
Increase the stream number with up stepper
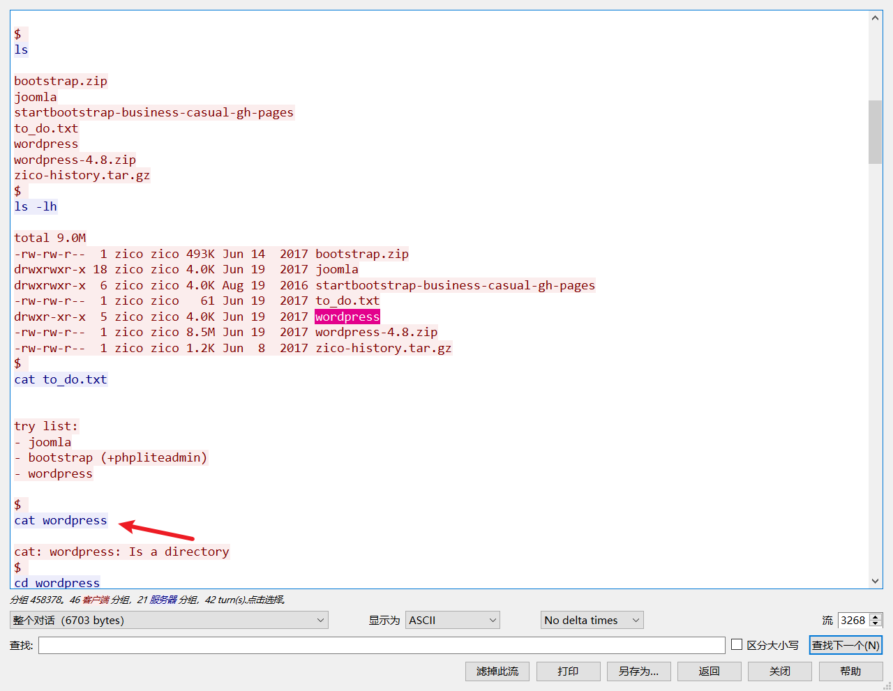coord(876,616)
